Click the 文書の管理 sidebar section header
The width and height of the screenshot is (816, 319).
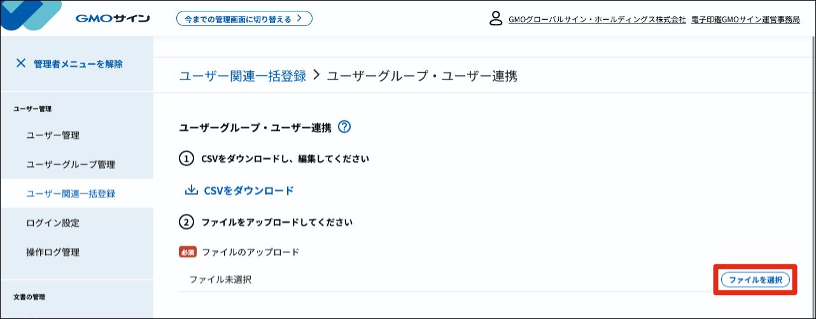point(29,297)
